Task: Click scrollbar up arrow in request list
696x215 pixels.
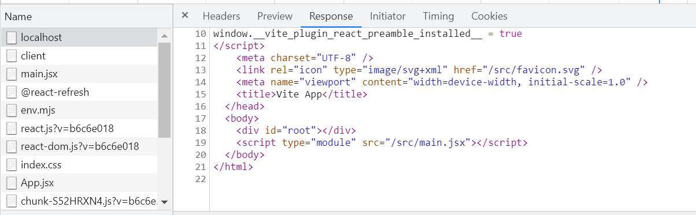Action: click(x=164, y=35)
